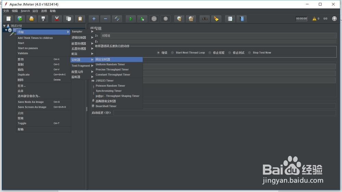
Task: Choose Constant Throughput Timer
Action: (x=119, y=75)
